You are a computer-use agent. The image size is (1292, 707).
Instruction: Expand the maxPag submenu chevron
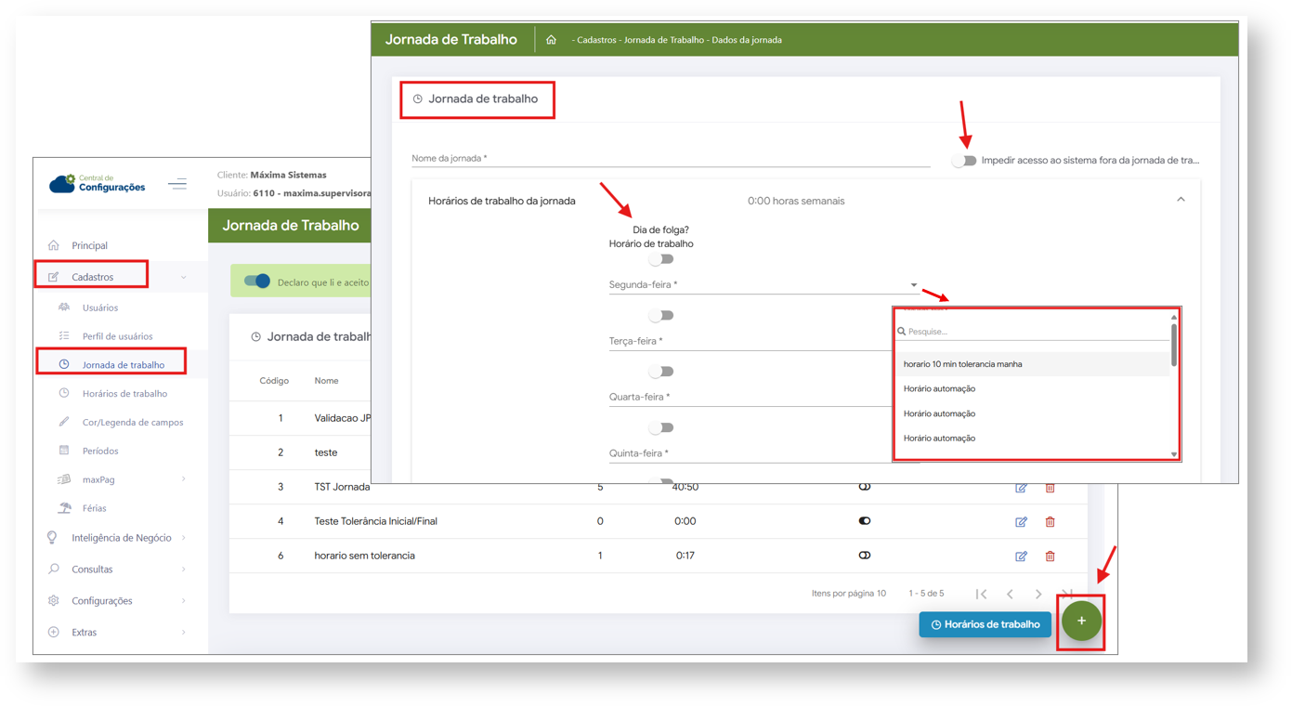(184, 479)
